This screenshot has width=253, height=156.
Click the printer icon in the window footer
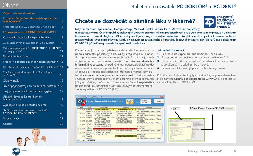click(x=84, y=140)
